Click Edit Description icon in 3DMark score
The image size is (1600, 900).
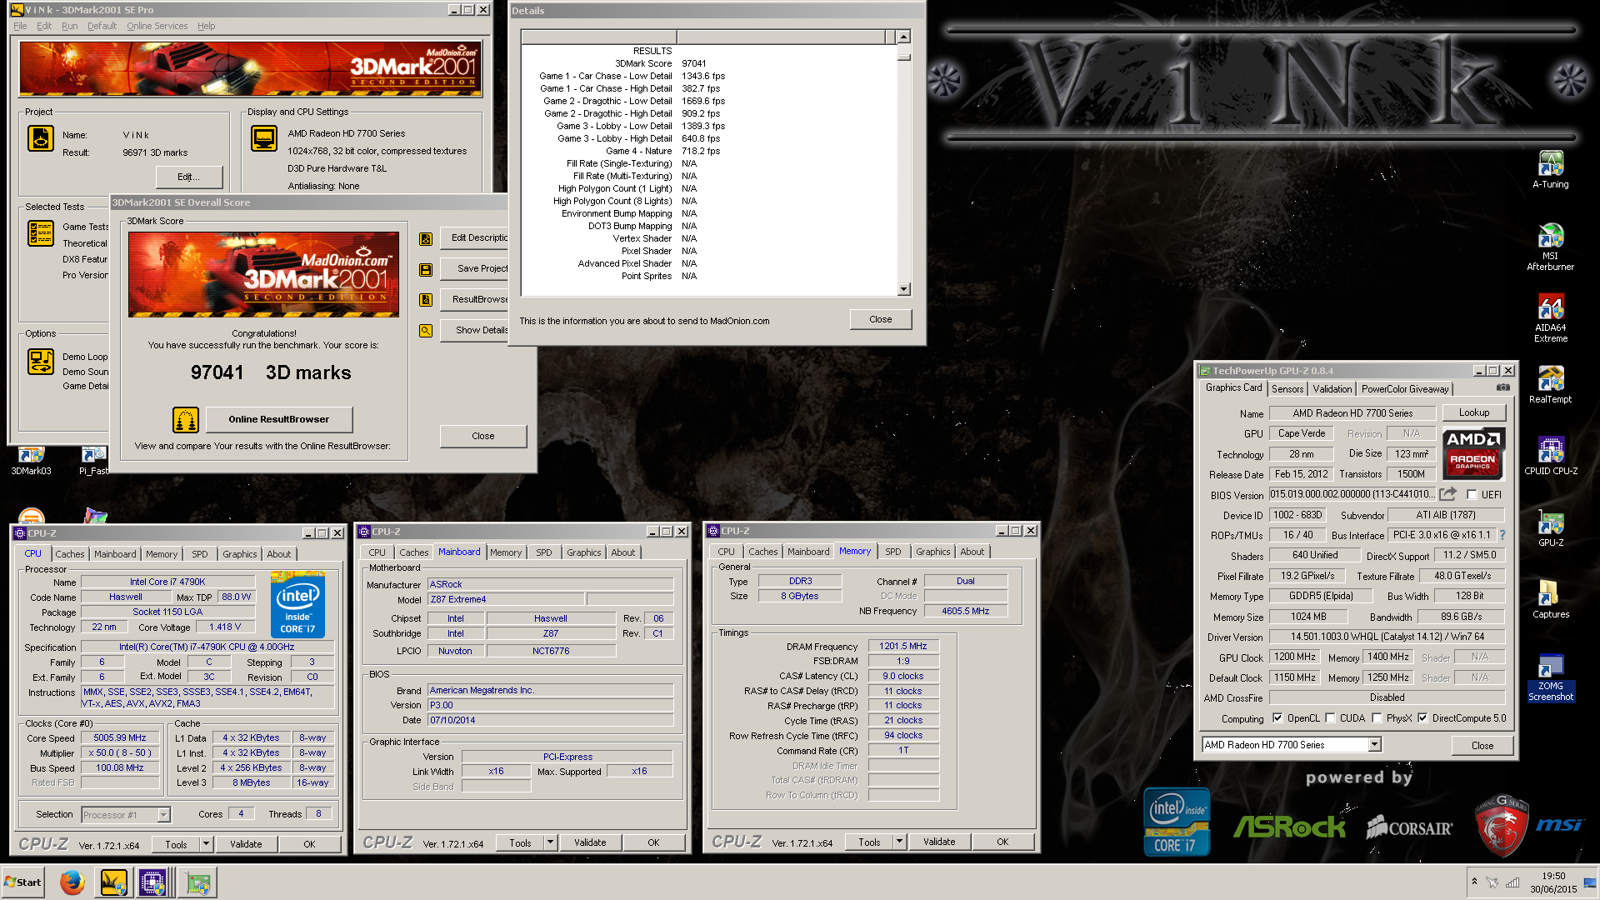coord(426,239)
